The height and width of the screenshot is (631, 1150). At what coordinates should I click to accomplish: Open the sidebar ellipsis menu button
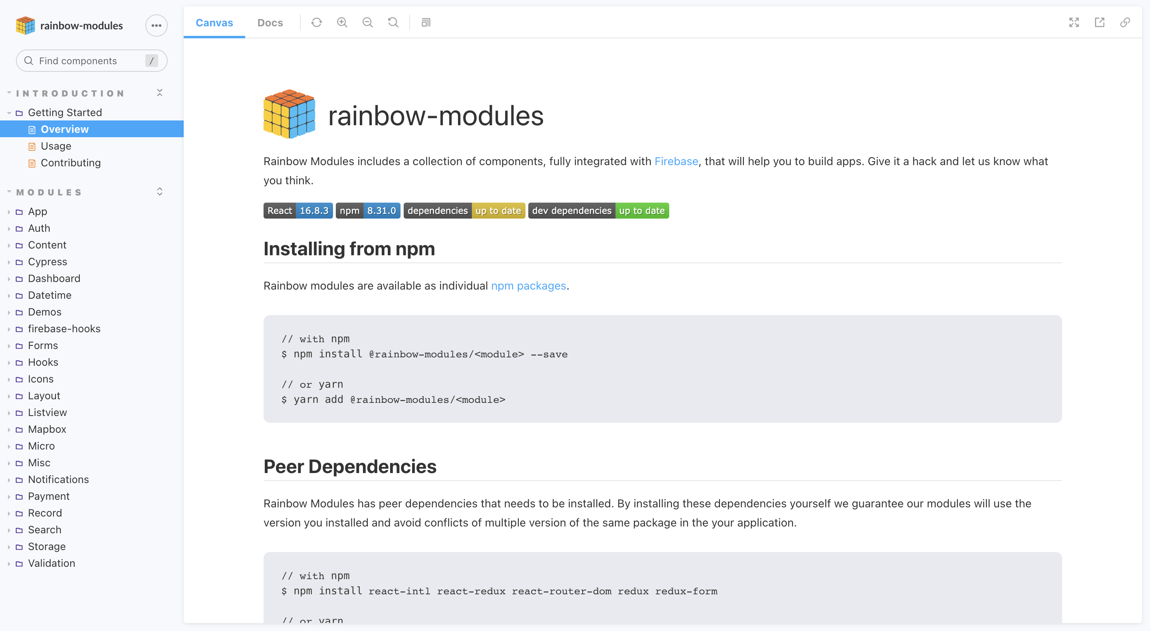click(x=156, y=26)
